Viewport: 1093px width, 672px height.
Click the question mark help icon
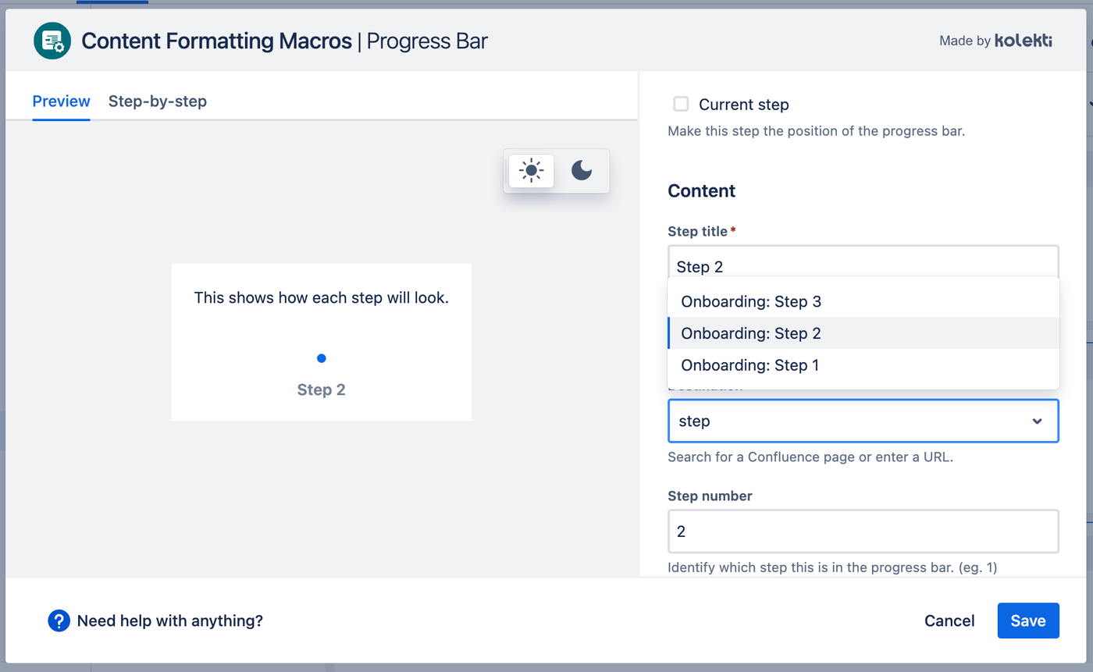[59, 620]
